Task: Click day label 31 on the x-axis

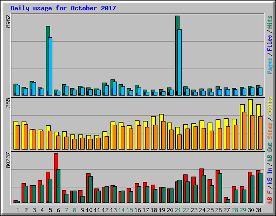Action: coord(259,210)
